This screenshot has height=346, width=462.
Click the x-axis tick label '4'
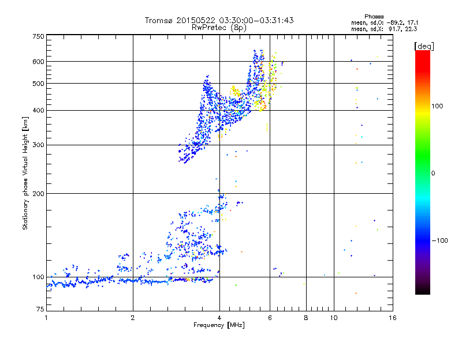[x=219, y=318]
